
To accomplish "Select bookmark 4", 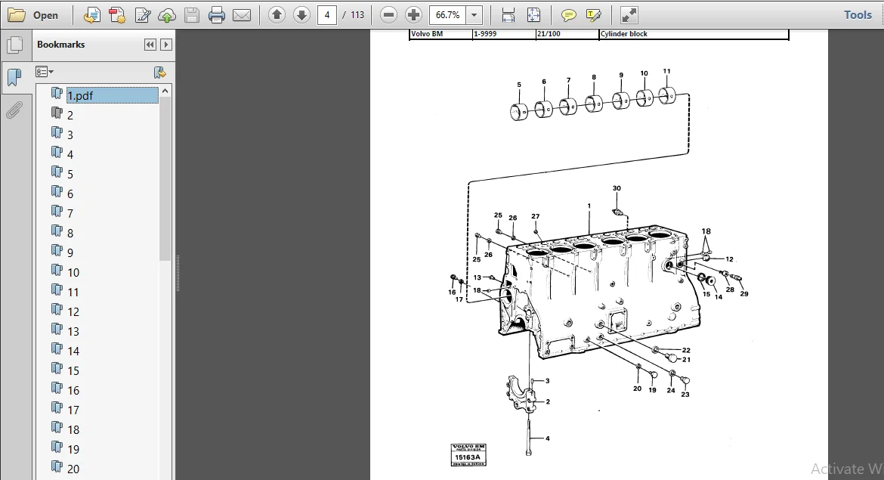I will [x=70, y=154].
